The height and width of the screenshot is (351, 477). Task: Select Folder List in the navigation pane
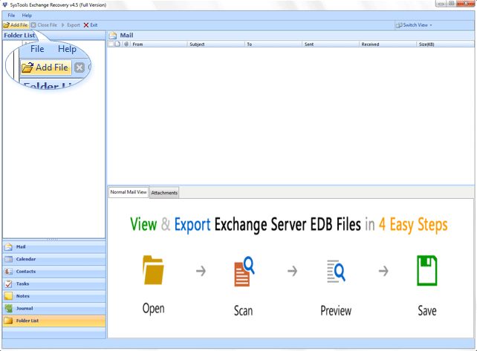coord(54,321)
